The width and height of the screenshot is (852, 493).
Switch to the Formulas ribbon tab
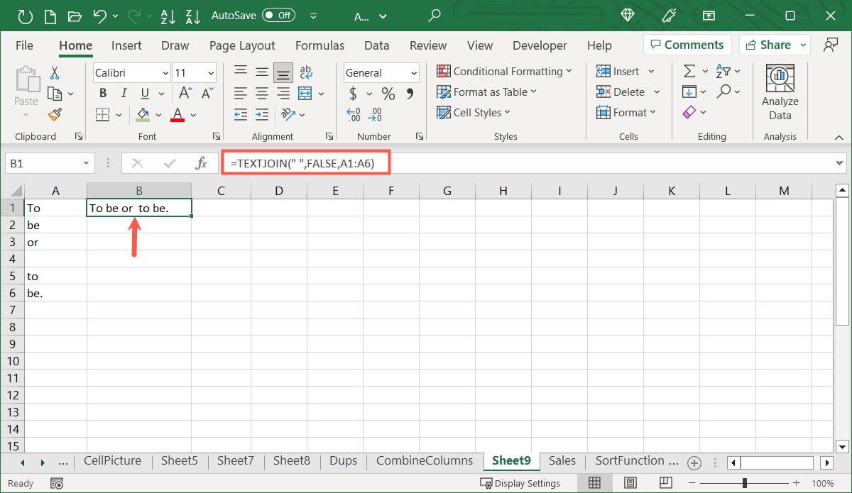click(x=319, y=45)
